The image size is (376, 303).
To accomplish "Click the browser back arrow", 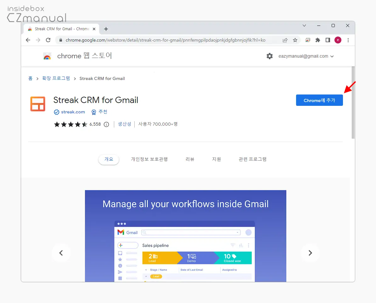I will point(28,40).
